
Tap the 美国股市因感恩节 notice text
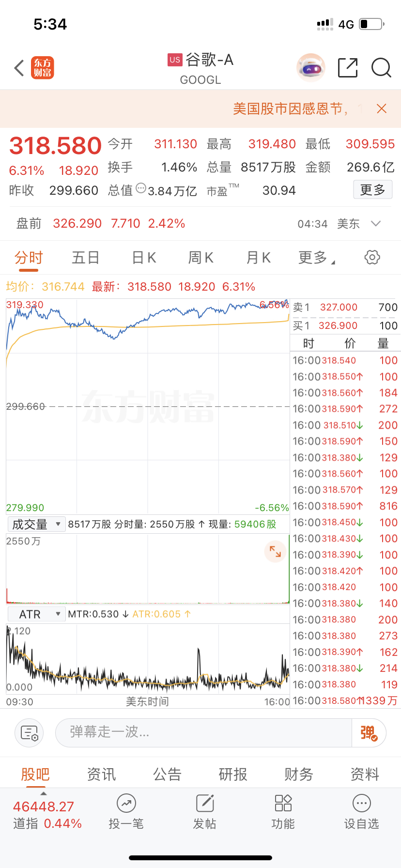(x=291, y=108)
